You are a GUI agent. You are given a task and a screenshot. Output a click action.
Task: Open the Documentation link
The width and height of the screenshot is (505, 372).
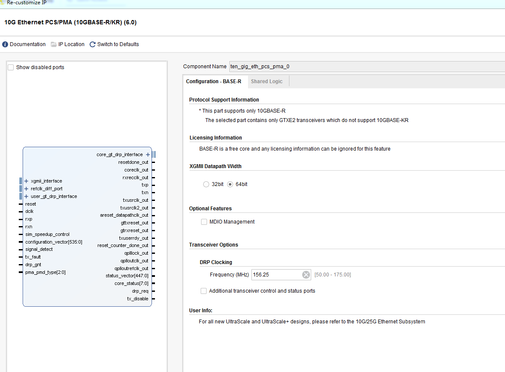click(x=28, y=44)
